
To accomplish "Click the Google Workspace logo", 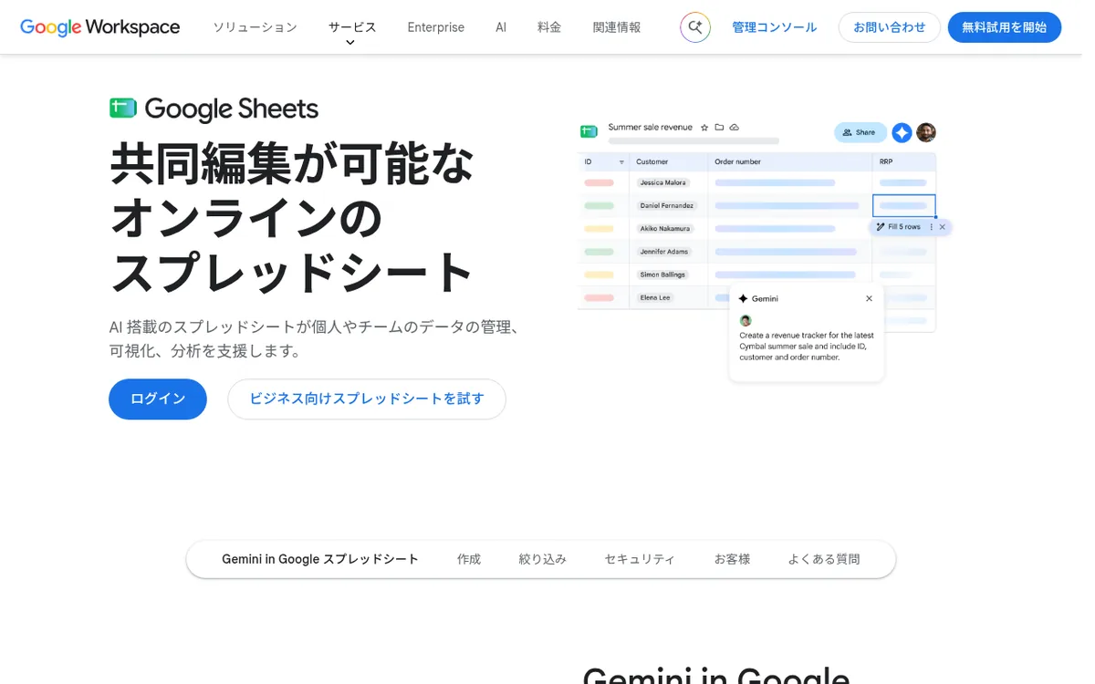I will 100,27.
